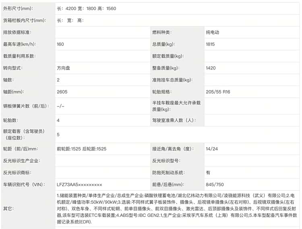Click the track width value 前轮距:1525 后轮距:1525
The width and height of the screenshot is (302, 229).
[82, 149]
